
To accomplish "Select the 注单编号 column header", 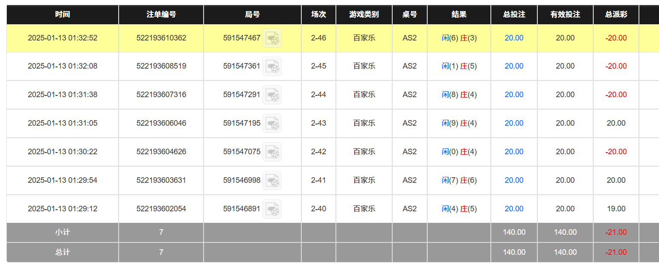I will coord(161,14).
